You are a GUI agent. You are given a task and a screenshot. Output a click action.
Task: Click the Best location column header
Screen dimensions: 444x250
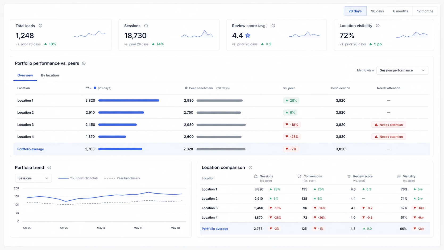click(341, 88)
